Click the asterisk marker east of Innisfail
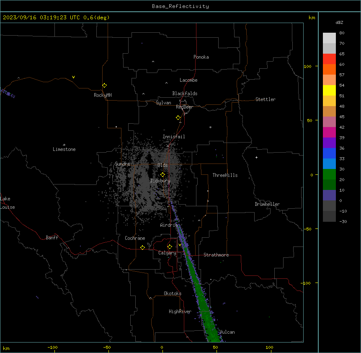The image size is (361, 353). tap(210, 127)
